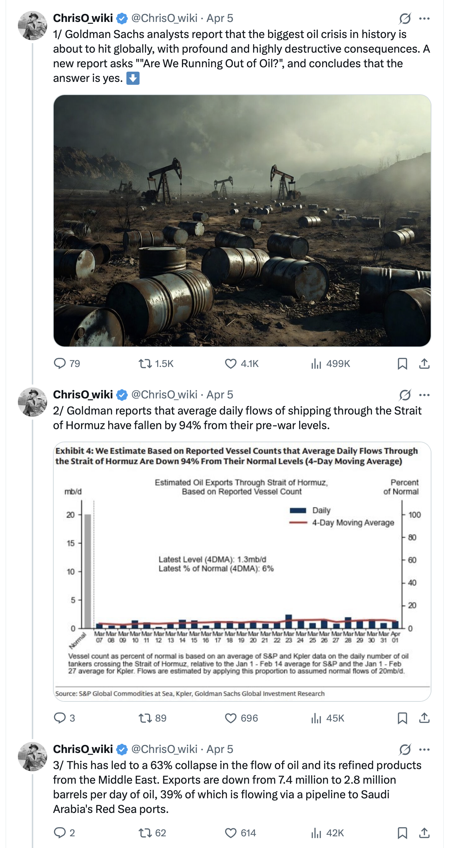Share the first tweet
Image resolution: width=453 pixels, height=848 pixels.
coord(424,363)
